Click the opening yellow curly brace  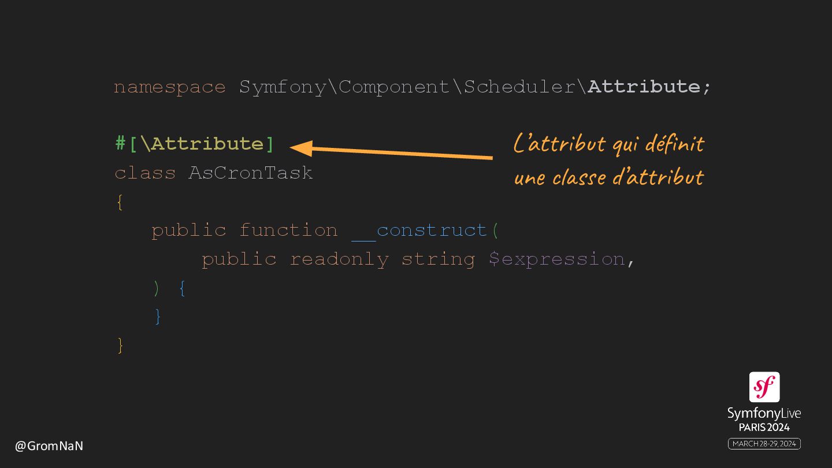tap(120, 202)
